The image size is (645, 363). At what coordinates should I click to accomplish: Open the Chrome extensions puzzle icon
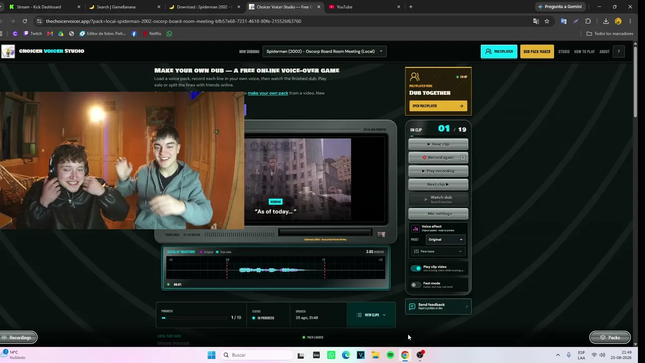tap(588, 21)
